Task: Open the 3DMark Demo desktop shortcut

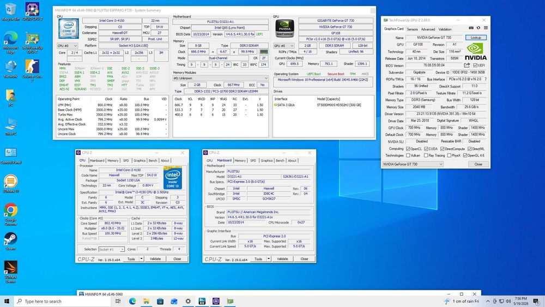Action: coord(10,272)
